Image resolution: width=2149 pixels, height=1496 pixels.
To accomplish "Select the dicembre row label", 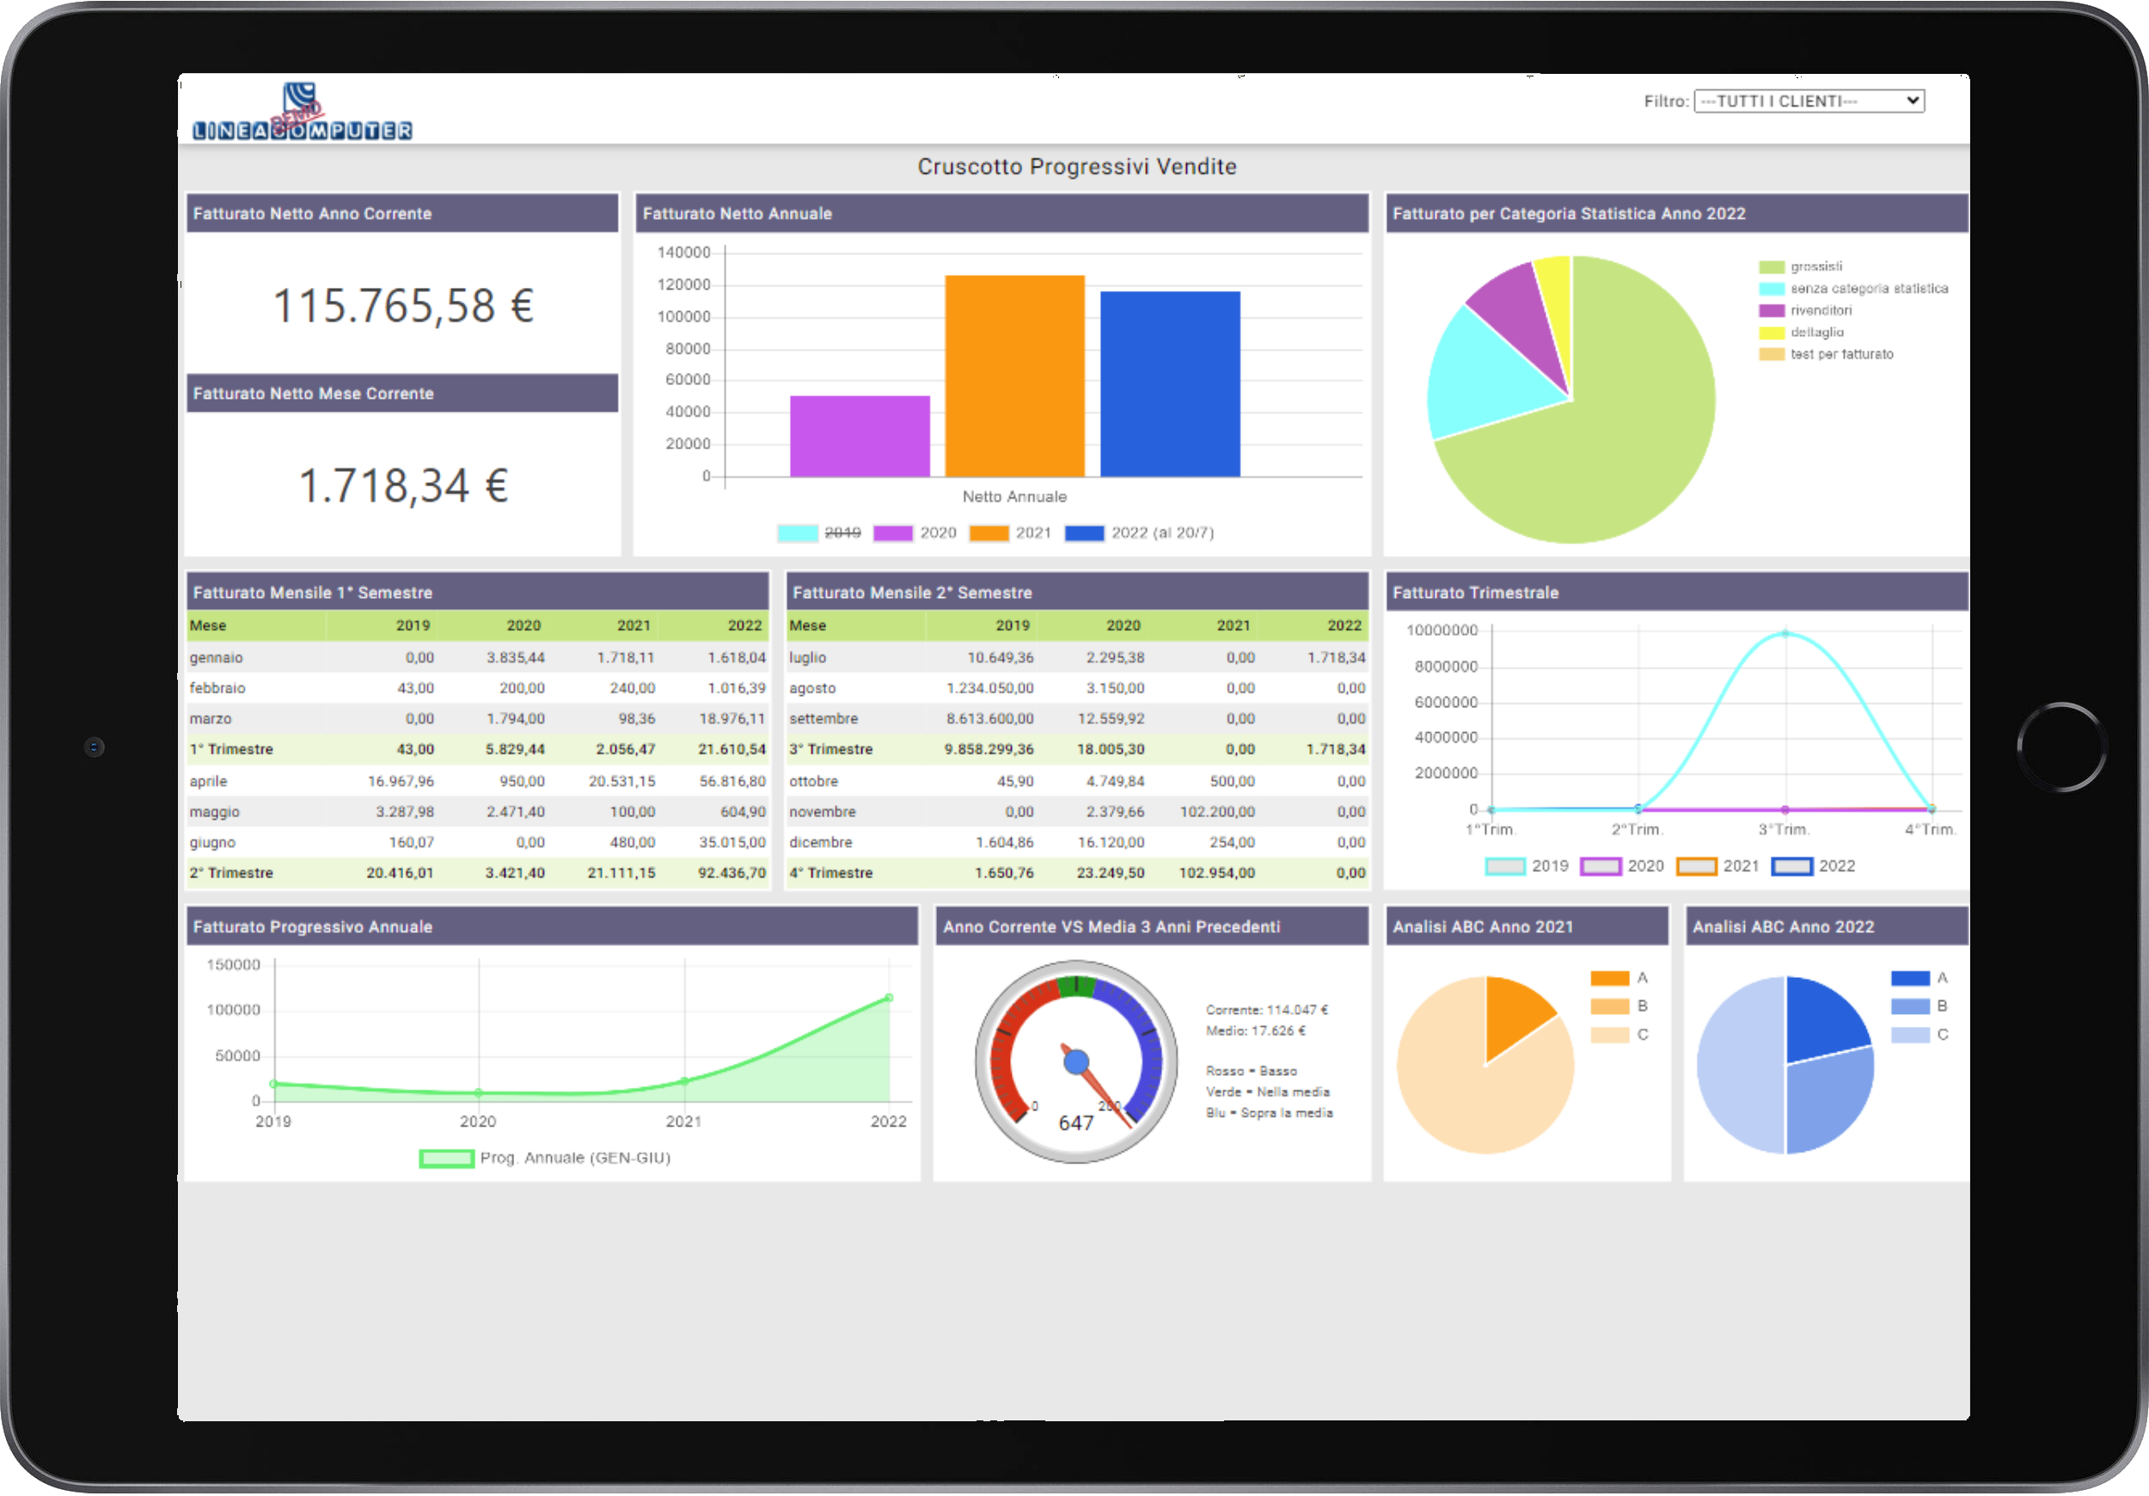I will (821, 843).
